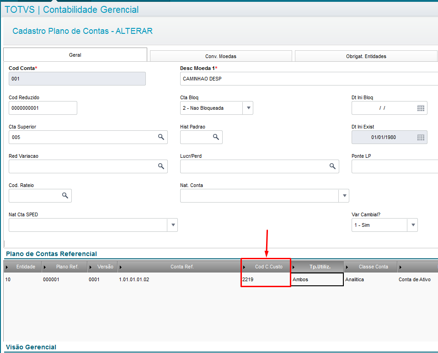
Task: Click the Plano de Contas Referencial heading
Action: click(51, 254)
